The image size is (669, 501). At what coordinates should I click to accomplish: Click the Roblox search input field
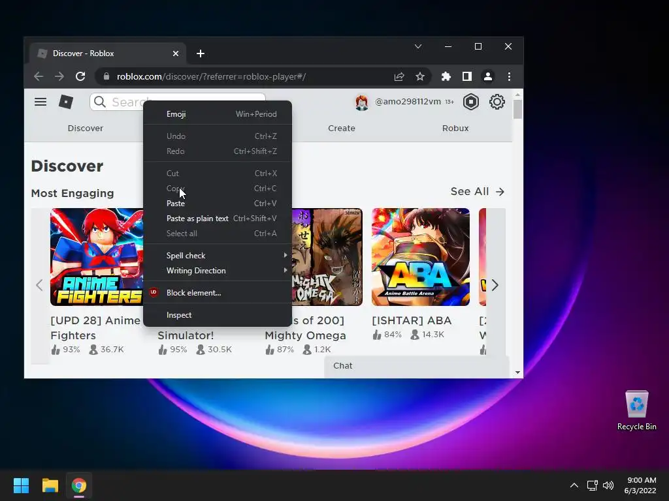[178, 102]
